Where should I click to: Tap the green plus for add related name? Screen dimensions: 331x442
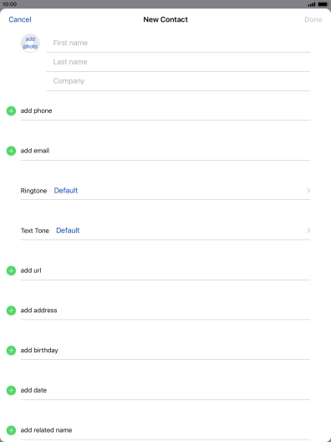click(x=11, y=430)
